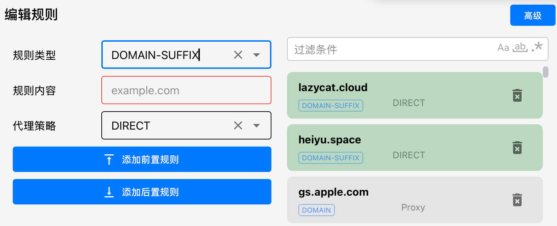Viewport: 557px width, 226px height.
Task: Expand the rule type dropdown arrow
Action: click(x=257, y=55)
